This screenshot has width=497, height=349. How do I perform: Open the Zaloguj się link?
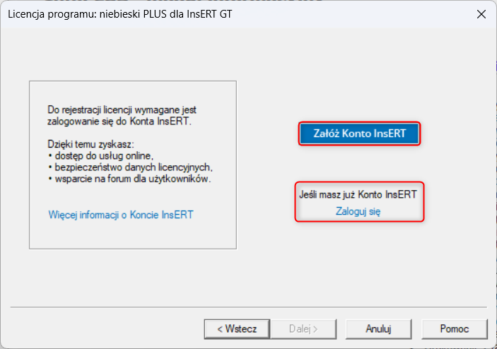pos(358,211)
